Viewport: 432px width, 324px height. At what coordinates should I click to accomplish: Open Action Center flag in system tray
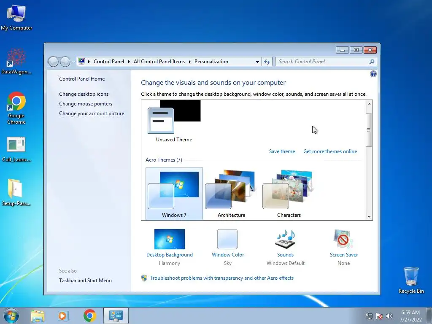(x=379, y=316)
